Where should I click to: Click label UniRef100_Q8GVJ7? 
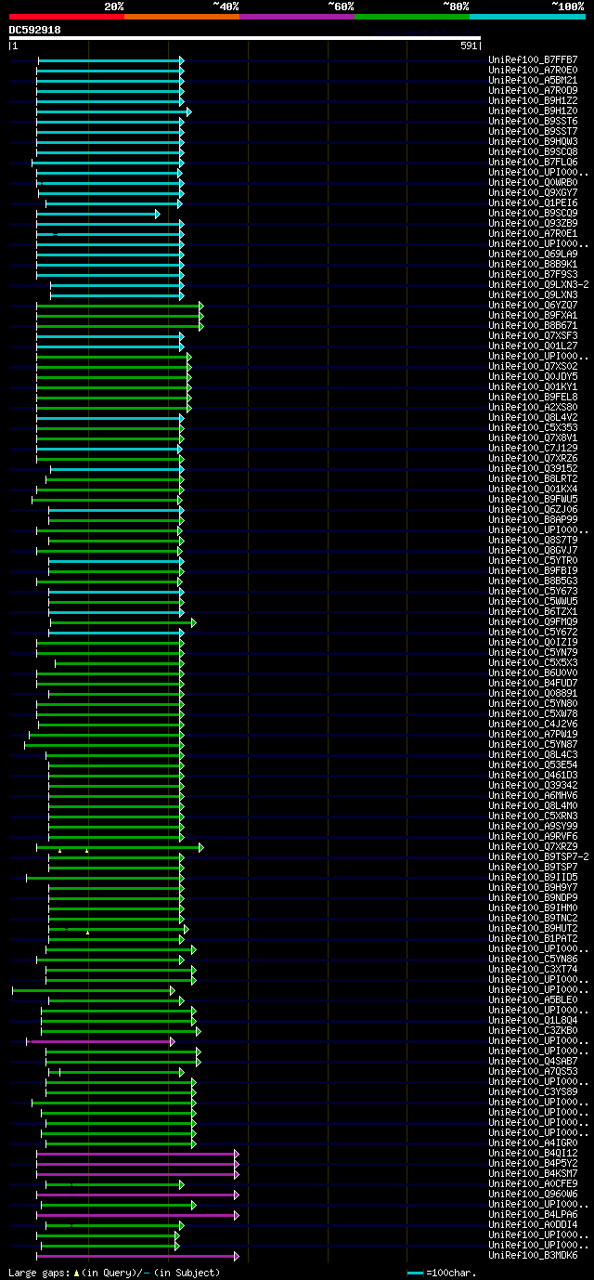point(533,550)
